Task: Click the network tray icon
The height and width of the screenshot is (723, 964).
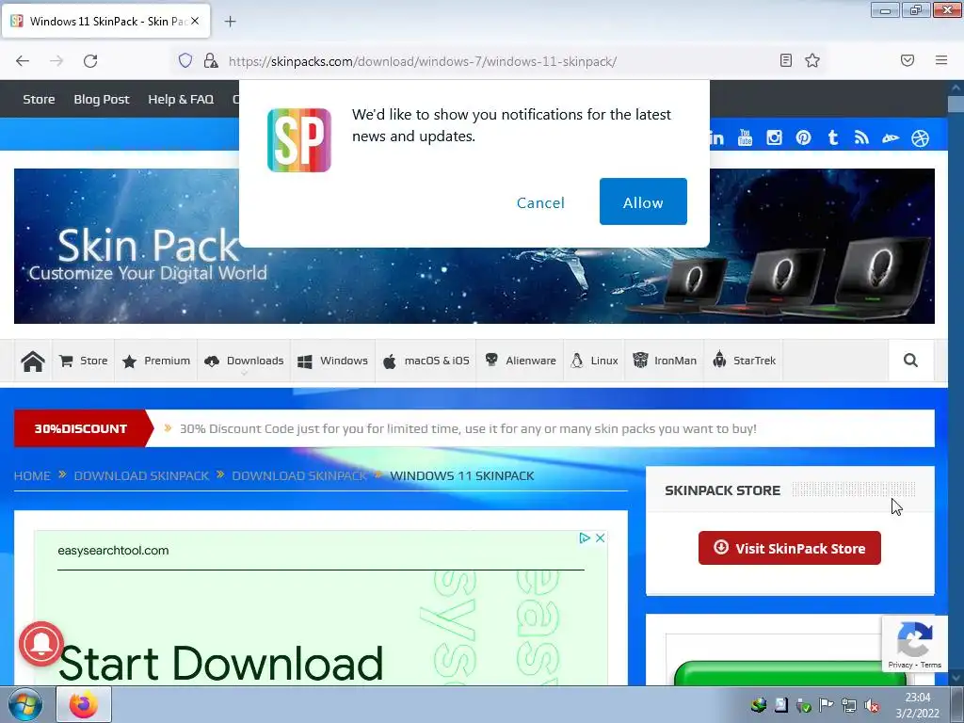Action: click(849, 705)
